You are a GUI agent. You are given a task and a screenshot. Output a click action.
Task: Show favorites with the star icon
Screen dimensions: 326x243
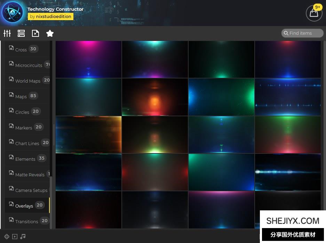point(50,33)
